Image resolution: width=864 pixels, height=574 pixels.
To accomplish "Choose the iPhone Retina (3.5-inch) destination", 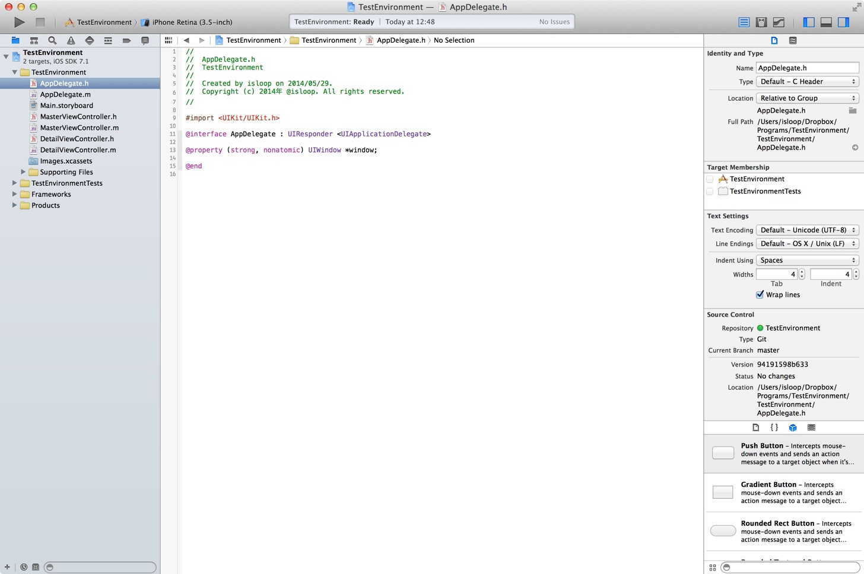I will (x=186, y=23).
